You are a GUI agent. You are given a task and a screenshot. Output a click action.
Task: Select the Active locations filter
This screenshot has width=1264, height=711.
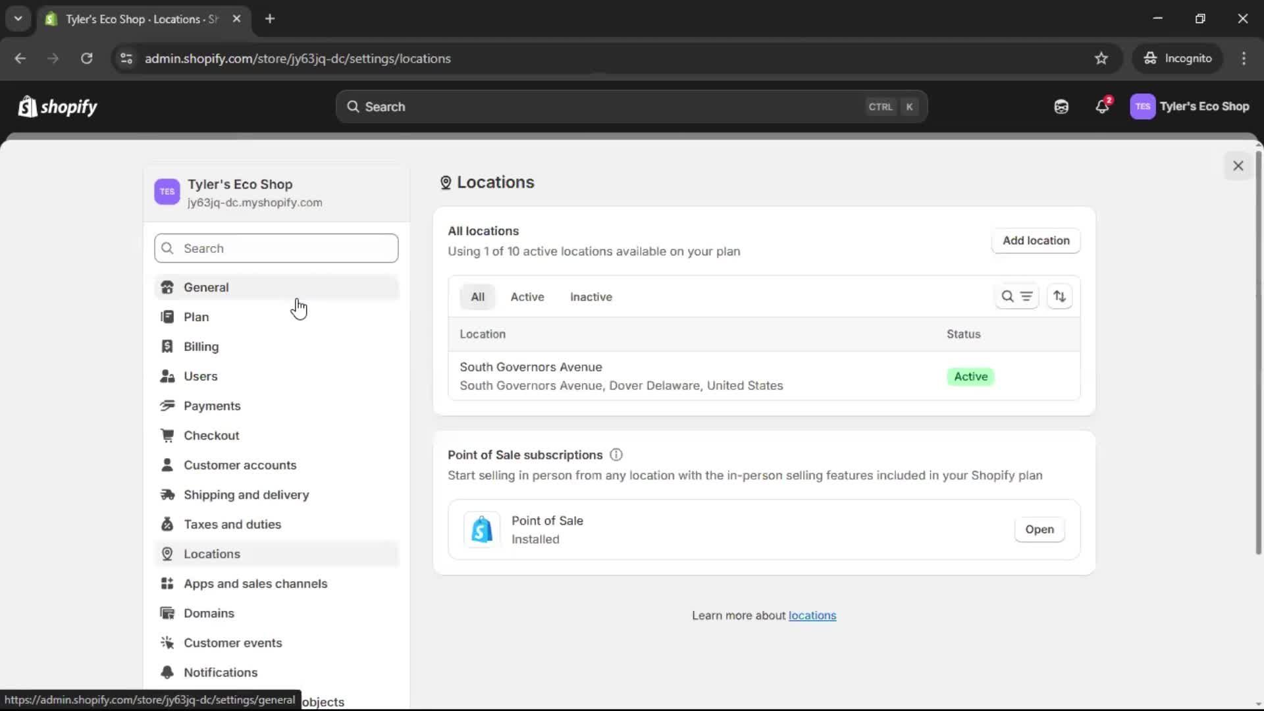coord(527,297)
